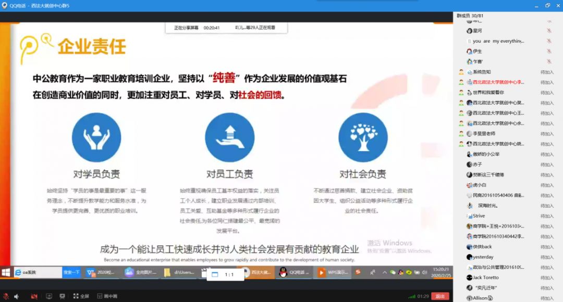Image resolution: width=563 pixels, height=302 pixels.
Task: Open the screen share control icon
Action: (x=49, y=296)
